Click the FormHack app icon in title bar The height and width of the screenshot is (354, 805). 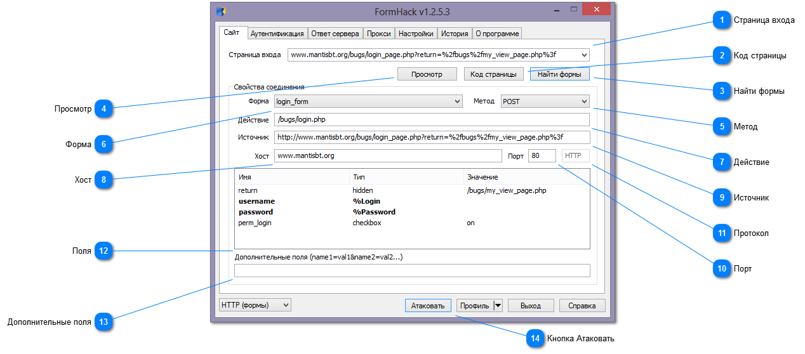coord(221,11)
